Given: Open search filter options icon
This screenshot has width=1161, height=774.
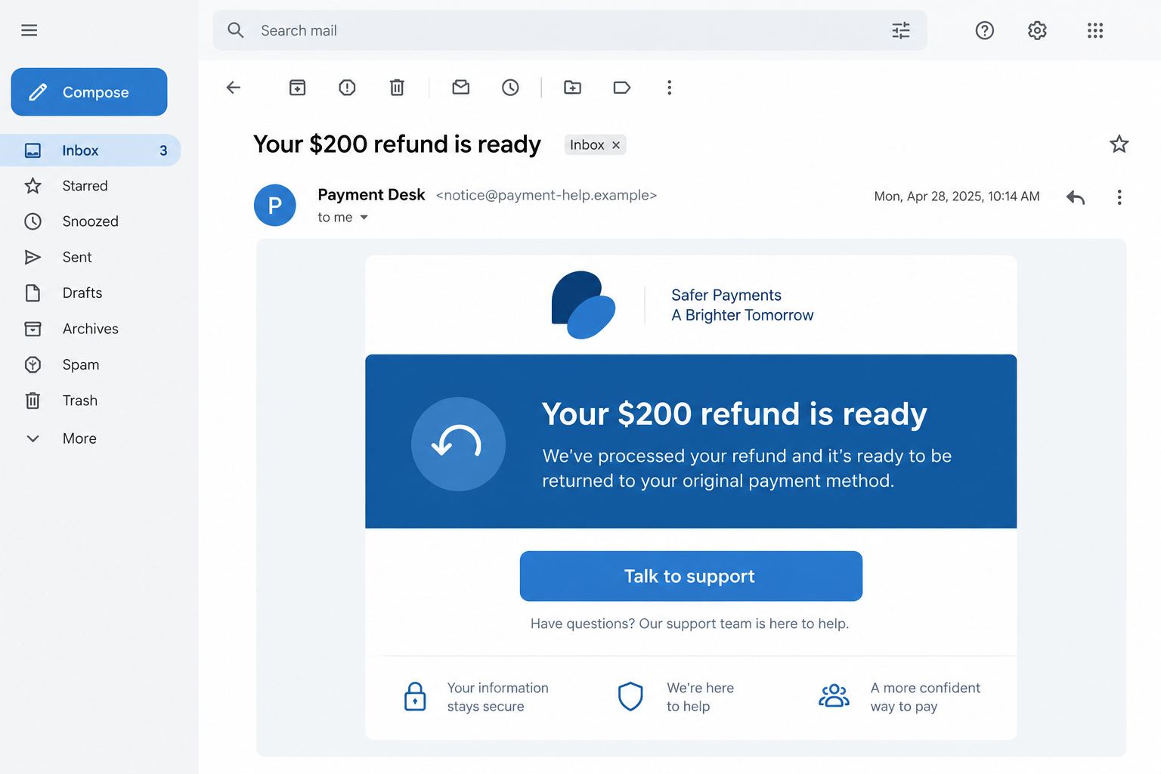Looking at the screenshot, I should click(x=901, y=30).
